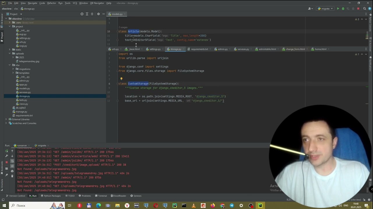Open PyCharm from the Windows taskbar
373x209 pixels.
260,206
